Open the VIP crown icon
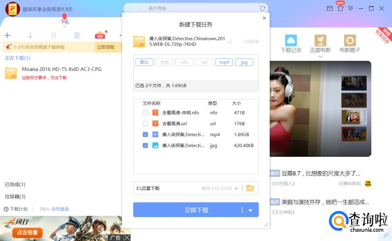Screen dimensions: 392x241 tap(100, 35)
